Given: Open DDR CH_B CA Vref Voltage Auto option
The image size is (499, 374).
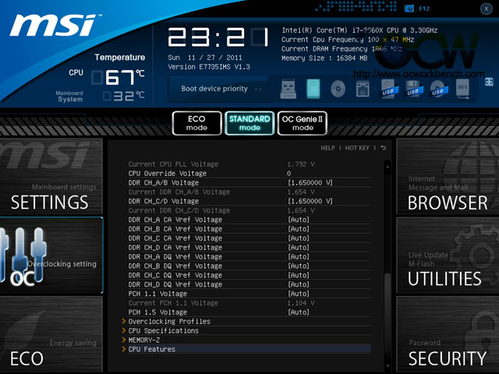Looking at the screenshot, I should 299,229.
